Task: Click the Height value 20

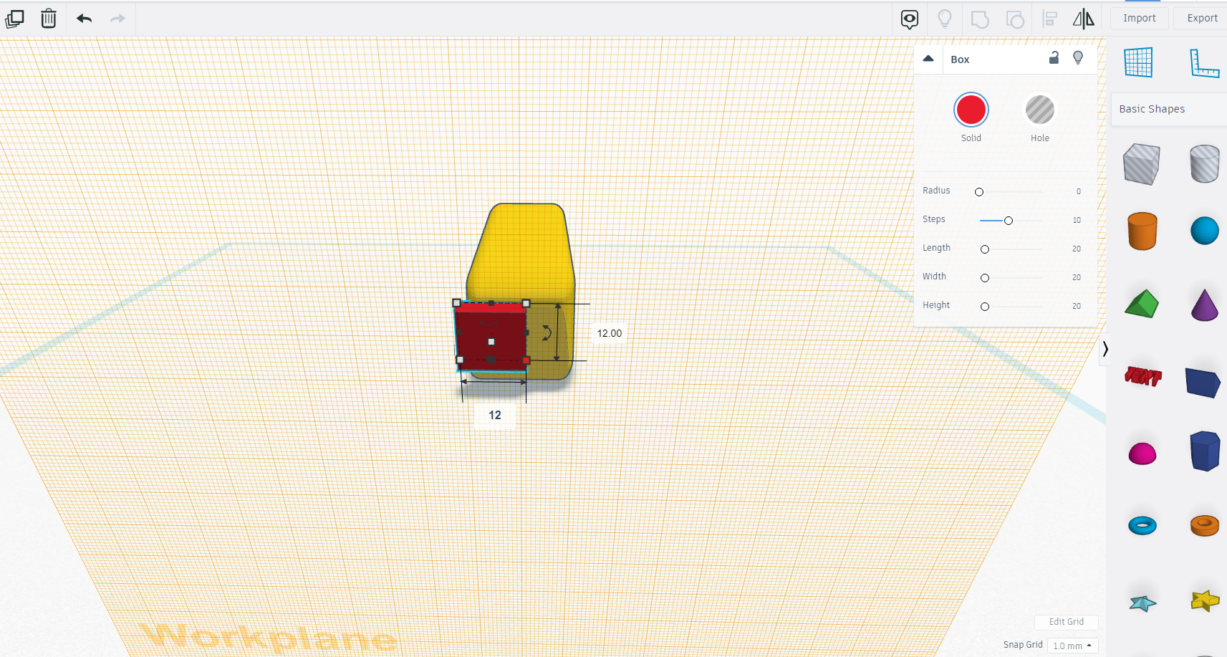Action: click(x=1077, y=306)
